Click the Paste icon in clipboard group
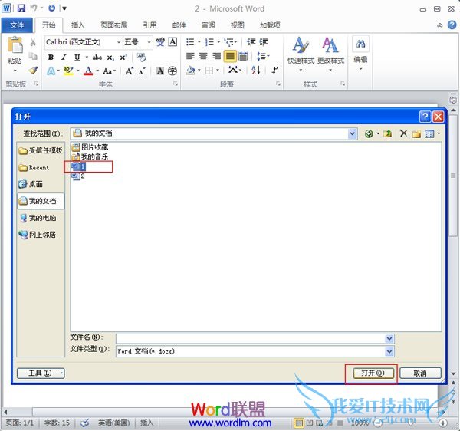Viewport: 460px width, 431px height. (x=15, y=45)
